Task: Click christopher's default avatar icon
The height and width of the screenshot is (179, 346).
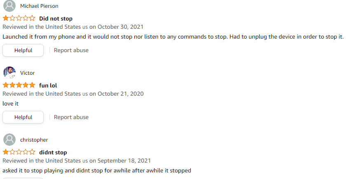Action: click(9, 140)
